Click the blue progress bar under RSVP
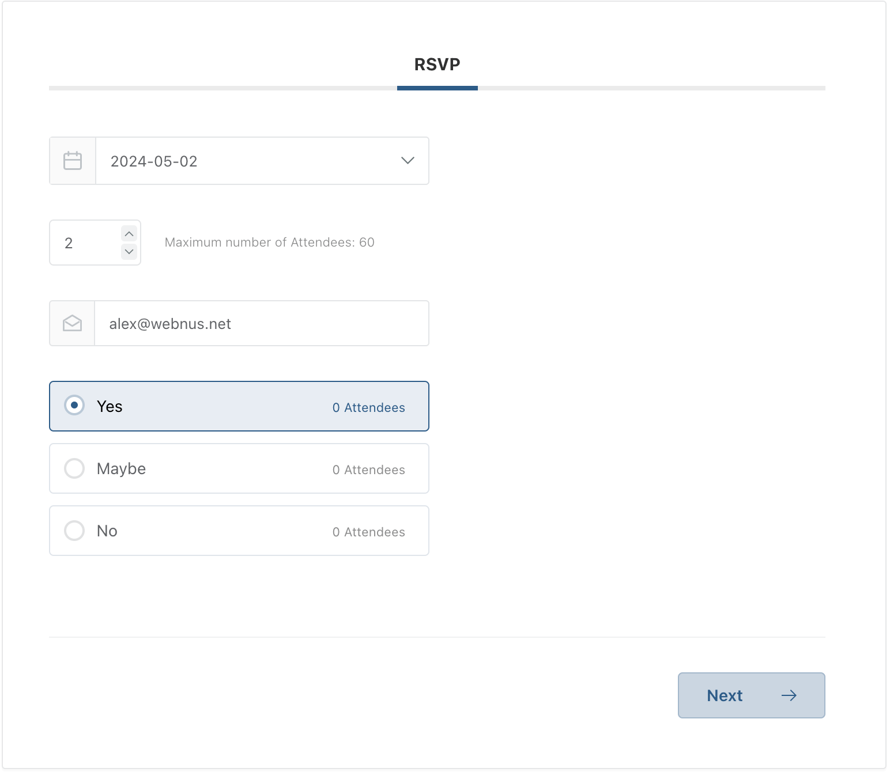890x772 pixels. pos(437,88)
